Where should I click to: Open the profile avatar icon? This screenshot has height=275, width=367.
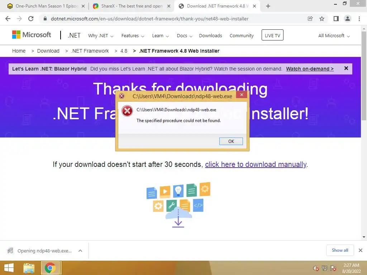348,19
